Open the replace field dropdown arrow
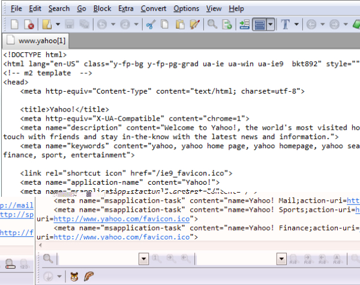The width and height of the screenshot is (360, 285). (281, 259)
